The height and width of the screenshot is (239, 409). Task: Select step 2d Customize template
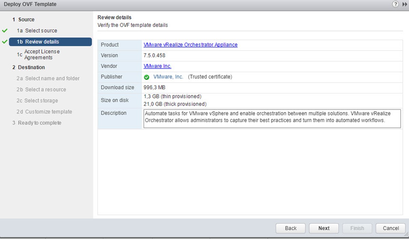click(44, 112)
